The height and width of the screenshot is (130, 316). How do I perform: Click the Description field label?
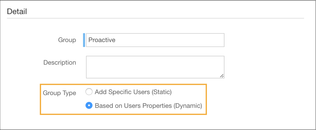[x=60, y=63]
